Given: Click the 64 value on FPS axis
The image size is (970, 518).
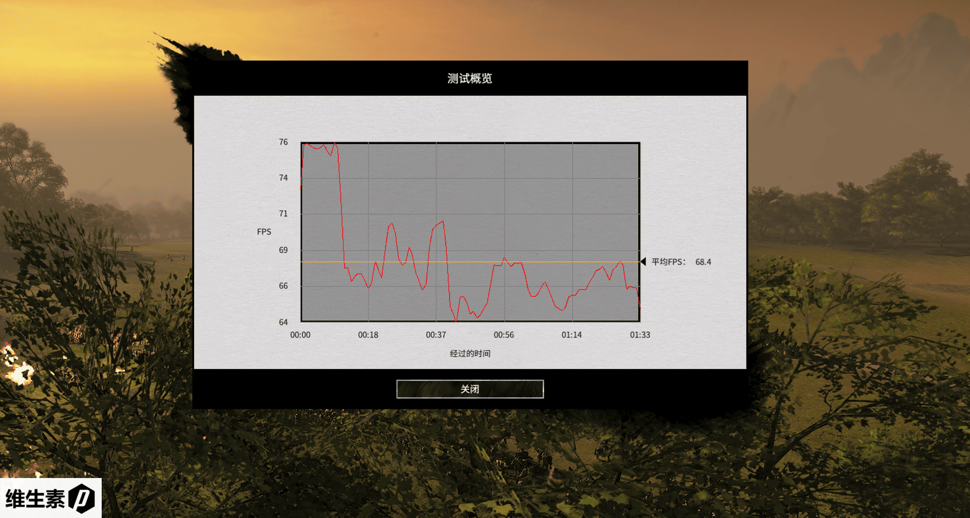Looking at the screenshot, I should (283, 322).
